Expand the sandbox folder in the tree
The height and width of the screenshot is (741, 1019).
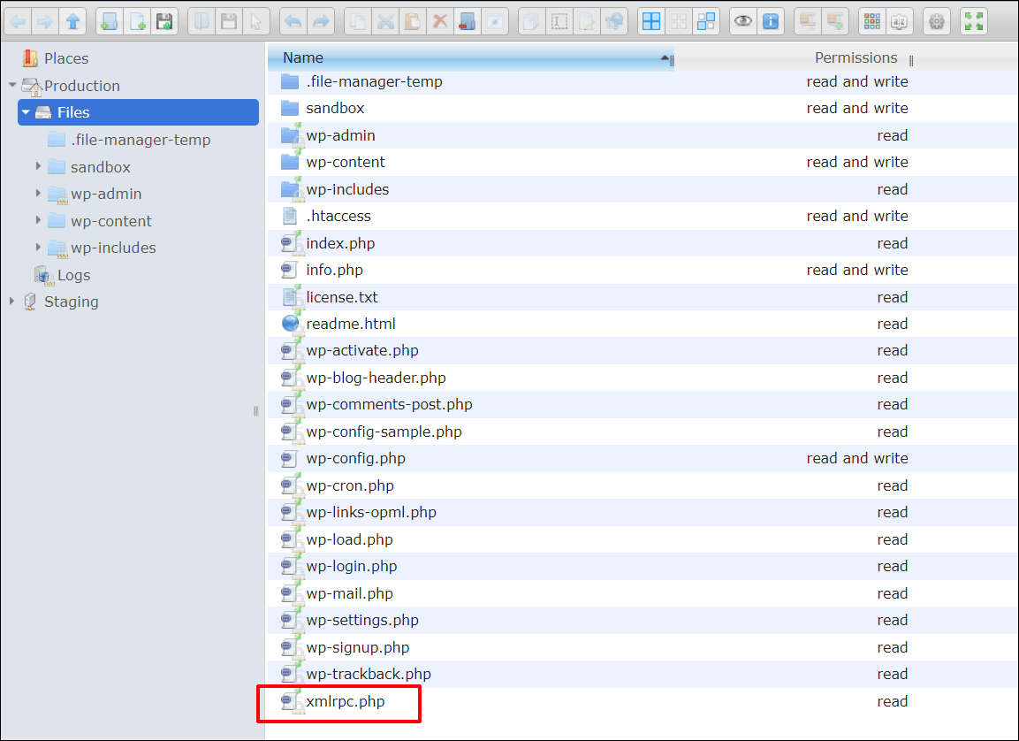point(38,166)
